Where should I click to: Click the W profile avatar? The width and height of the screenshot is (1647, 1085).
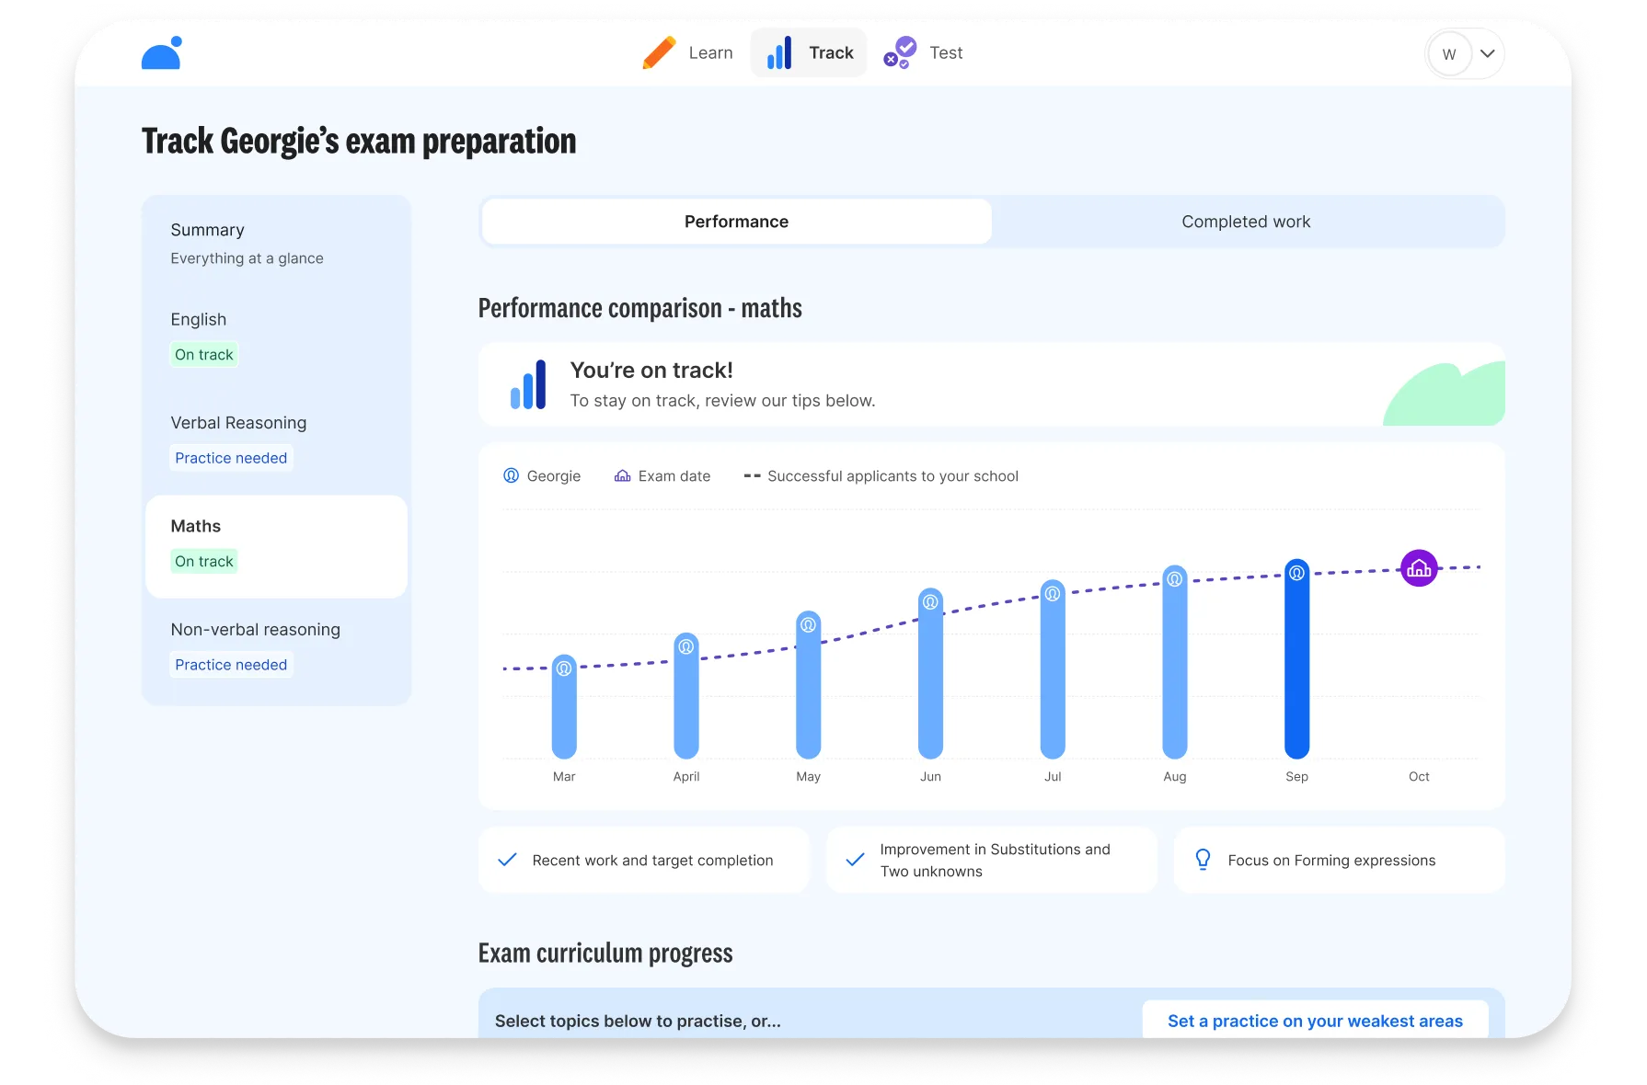[x=1449, y=54]
